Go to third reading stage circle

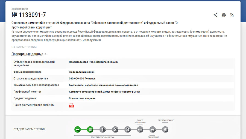[x=128, y=129]
